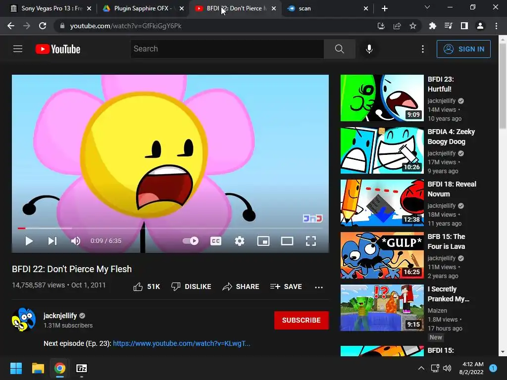Toggle Chrome side panel
Image resolution: width=507 pixels, height=380 pixels.
tap(464, 26)
